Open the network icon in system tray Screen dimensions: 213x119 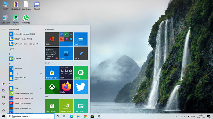[182, 116]
